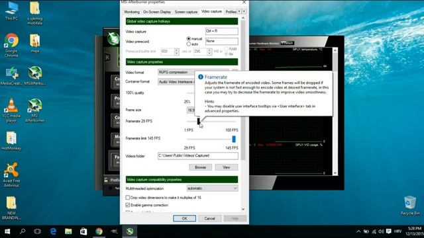Open the Multithreaded optimization dropdown
Screen dimensions: 424x238
tap(212, 188)
